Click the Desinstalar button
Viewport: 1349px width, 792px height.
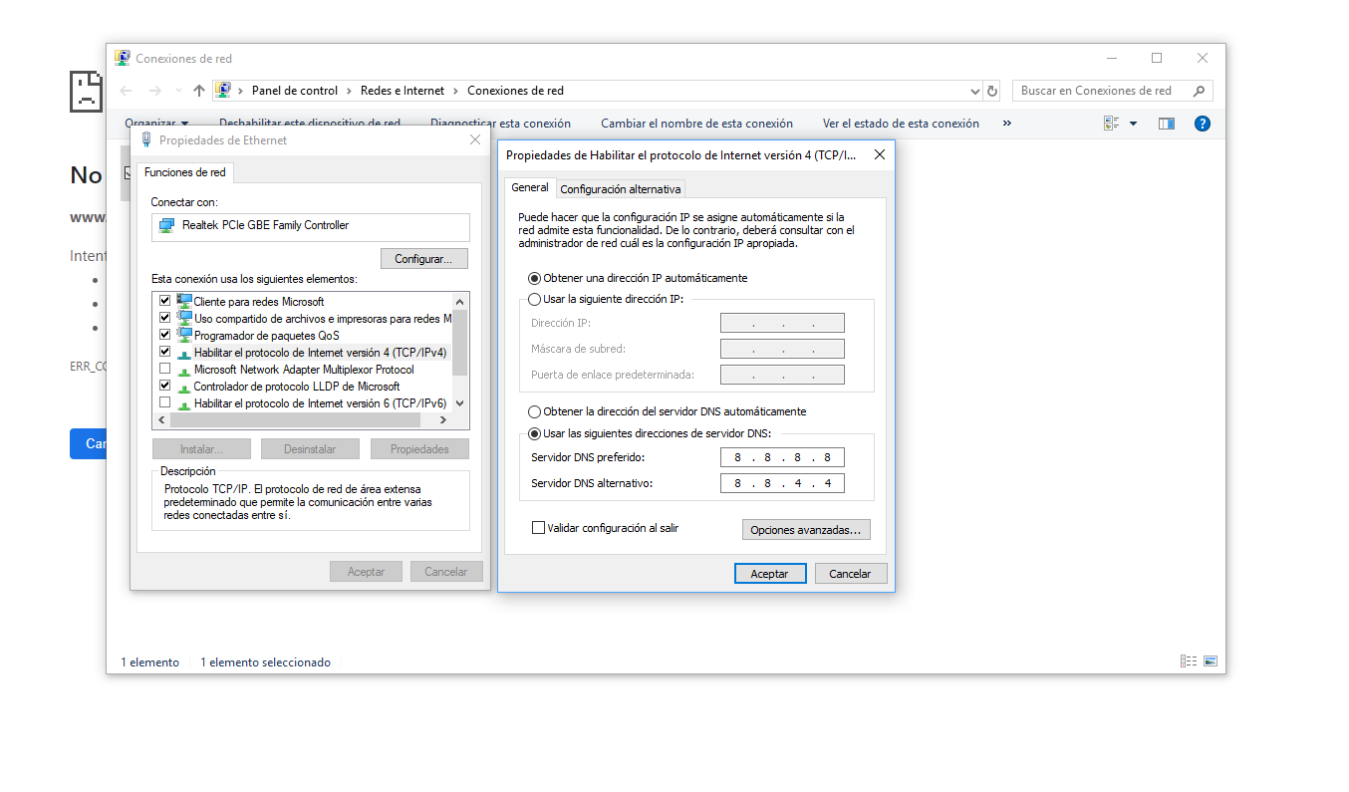tap(310, 449)
